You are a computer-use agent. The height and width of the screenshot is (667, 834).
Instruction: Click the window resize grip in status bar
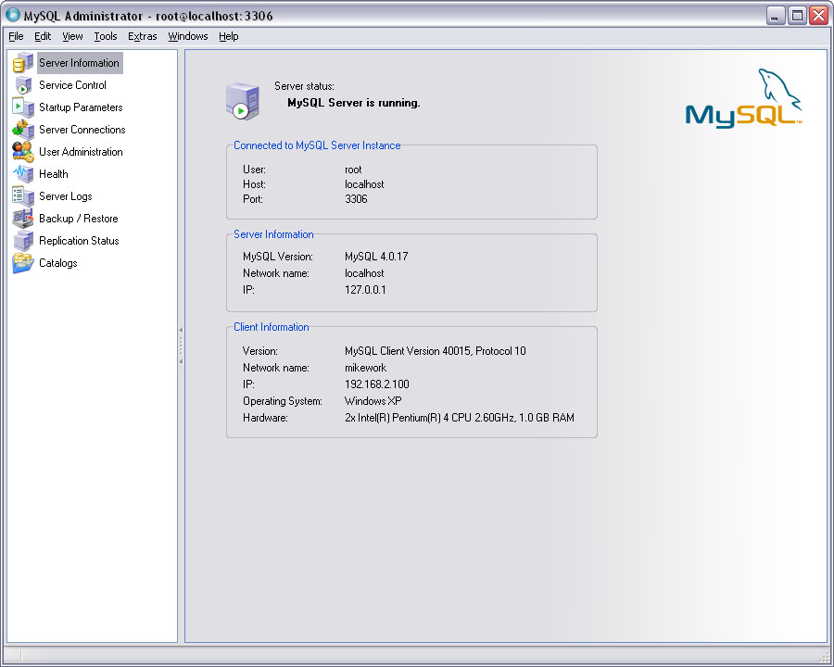click(824, 658)
